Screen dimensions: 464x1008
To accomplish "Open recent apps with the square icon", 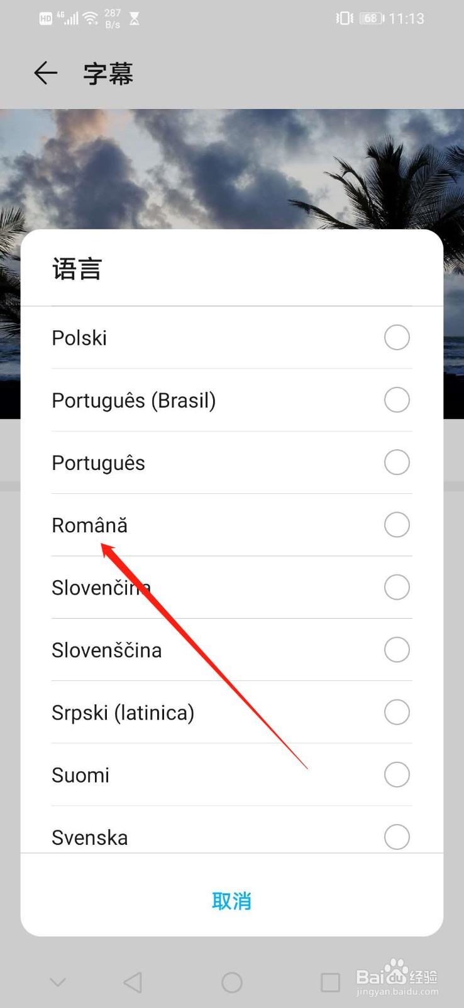I will tap(330, 982).
